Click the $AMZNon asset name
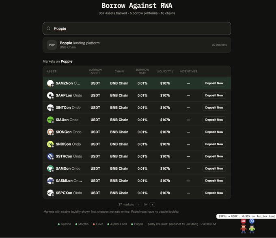This screenshot has height=238, width=276. [x=68, y=83]
